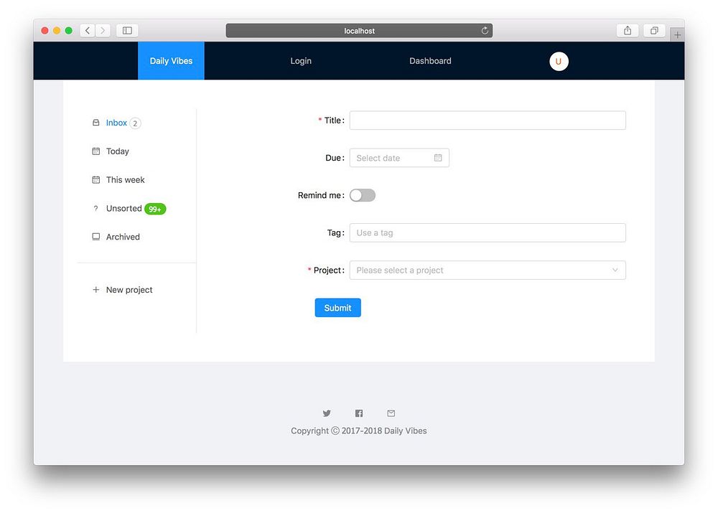This screenshot has width=718, height=513.
Task: Click the user avatar U in navbar
Action: pyautogui.click(x=559, y=61)
